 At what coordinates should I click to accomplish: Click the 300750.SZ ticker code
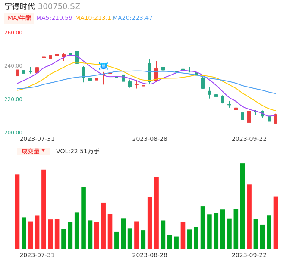tap(59, 6)
